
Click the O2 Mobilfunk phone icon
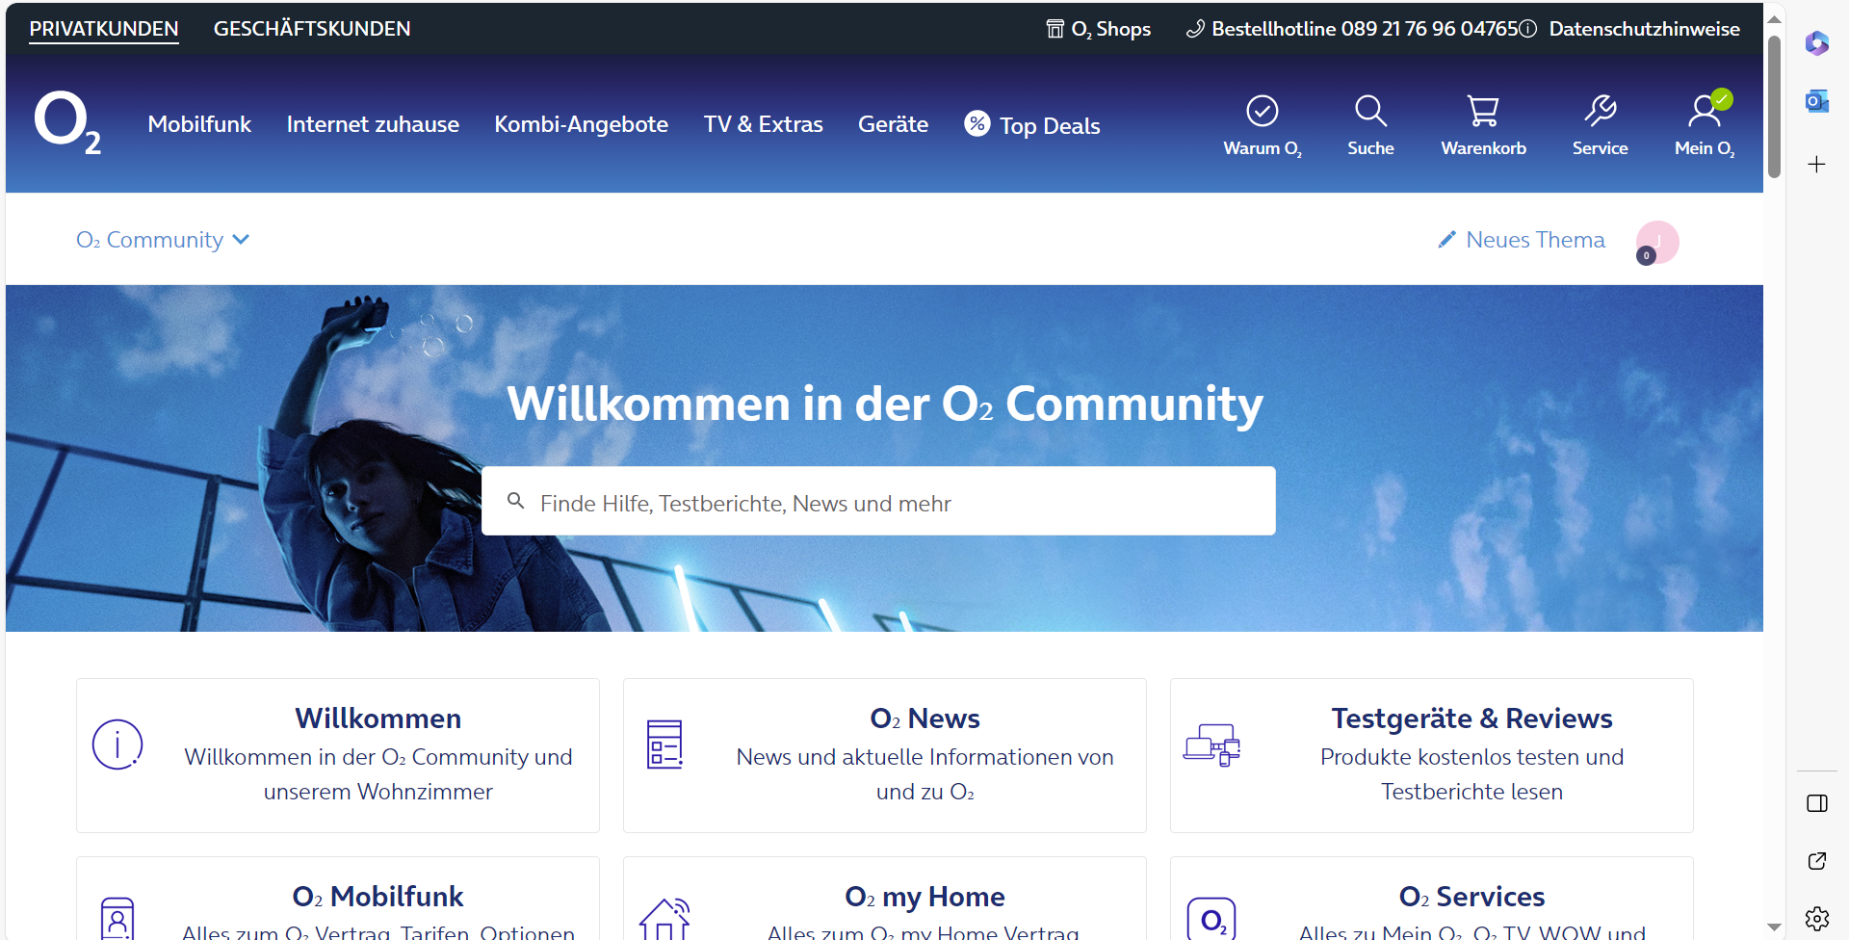pos(117,919)
